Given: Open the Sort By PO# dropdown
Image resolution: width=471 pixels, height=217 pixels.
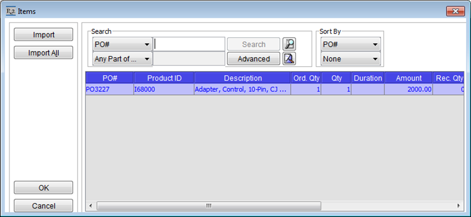Looking at the screenshot, I should (x=350, y=45).
